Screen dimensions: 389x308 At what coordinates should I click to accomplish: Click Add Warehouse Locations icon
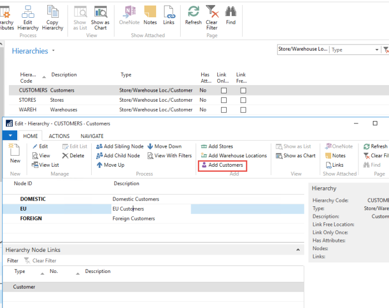coord(204,156)
